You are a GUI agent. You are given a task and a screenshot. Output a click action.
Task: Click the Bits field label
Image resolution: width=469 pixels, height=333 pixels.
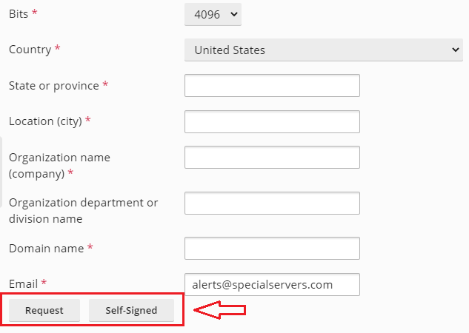coord(19,14)
